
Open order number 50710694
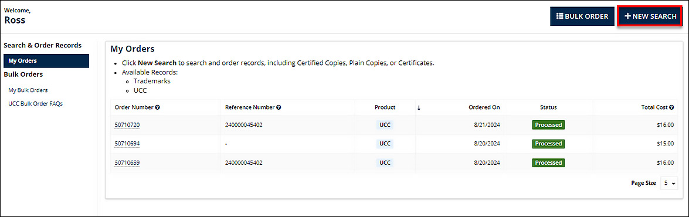click(x=127, y=144)
